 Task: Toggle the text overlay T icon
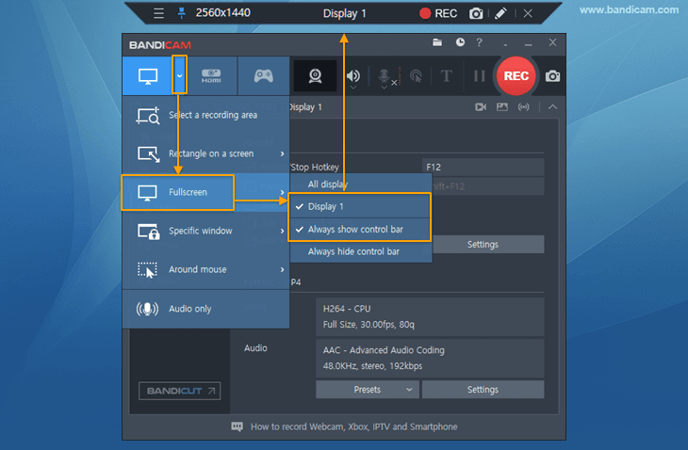click(446, 76)
